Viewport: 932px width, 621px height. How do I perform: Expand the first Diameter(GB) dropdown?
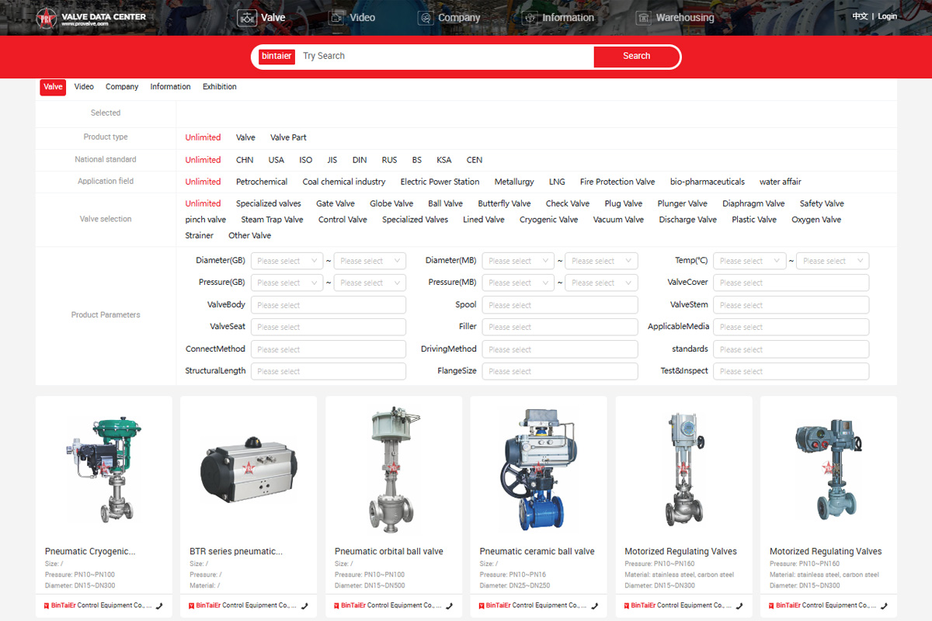pos(287,261)
